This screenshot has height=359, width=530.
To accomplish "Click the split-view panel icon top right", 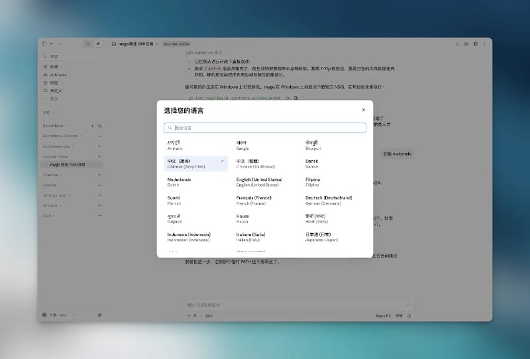I will pyautogui.click(x=466, y=44).
